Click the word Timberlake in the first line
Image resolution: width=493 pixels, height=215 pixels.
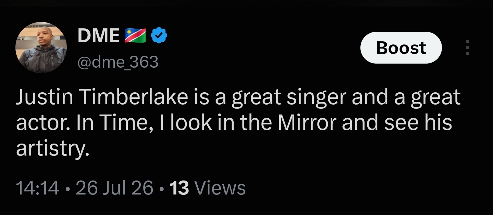134,98
